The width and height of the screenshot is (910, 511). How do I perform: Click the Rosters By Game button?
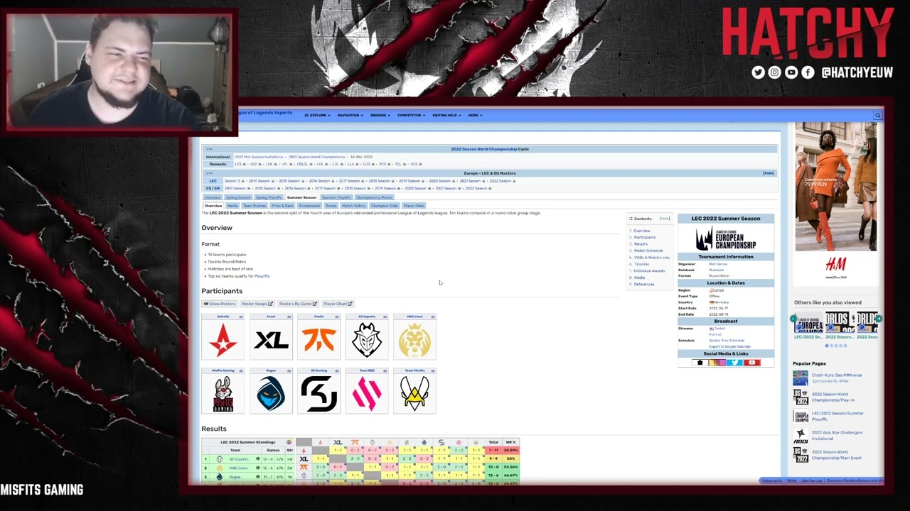pyautogui.click(x=298, y=304)
